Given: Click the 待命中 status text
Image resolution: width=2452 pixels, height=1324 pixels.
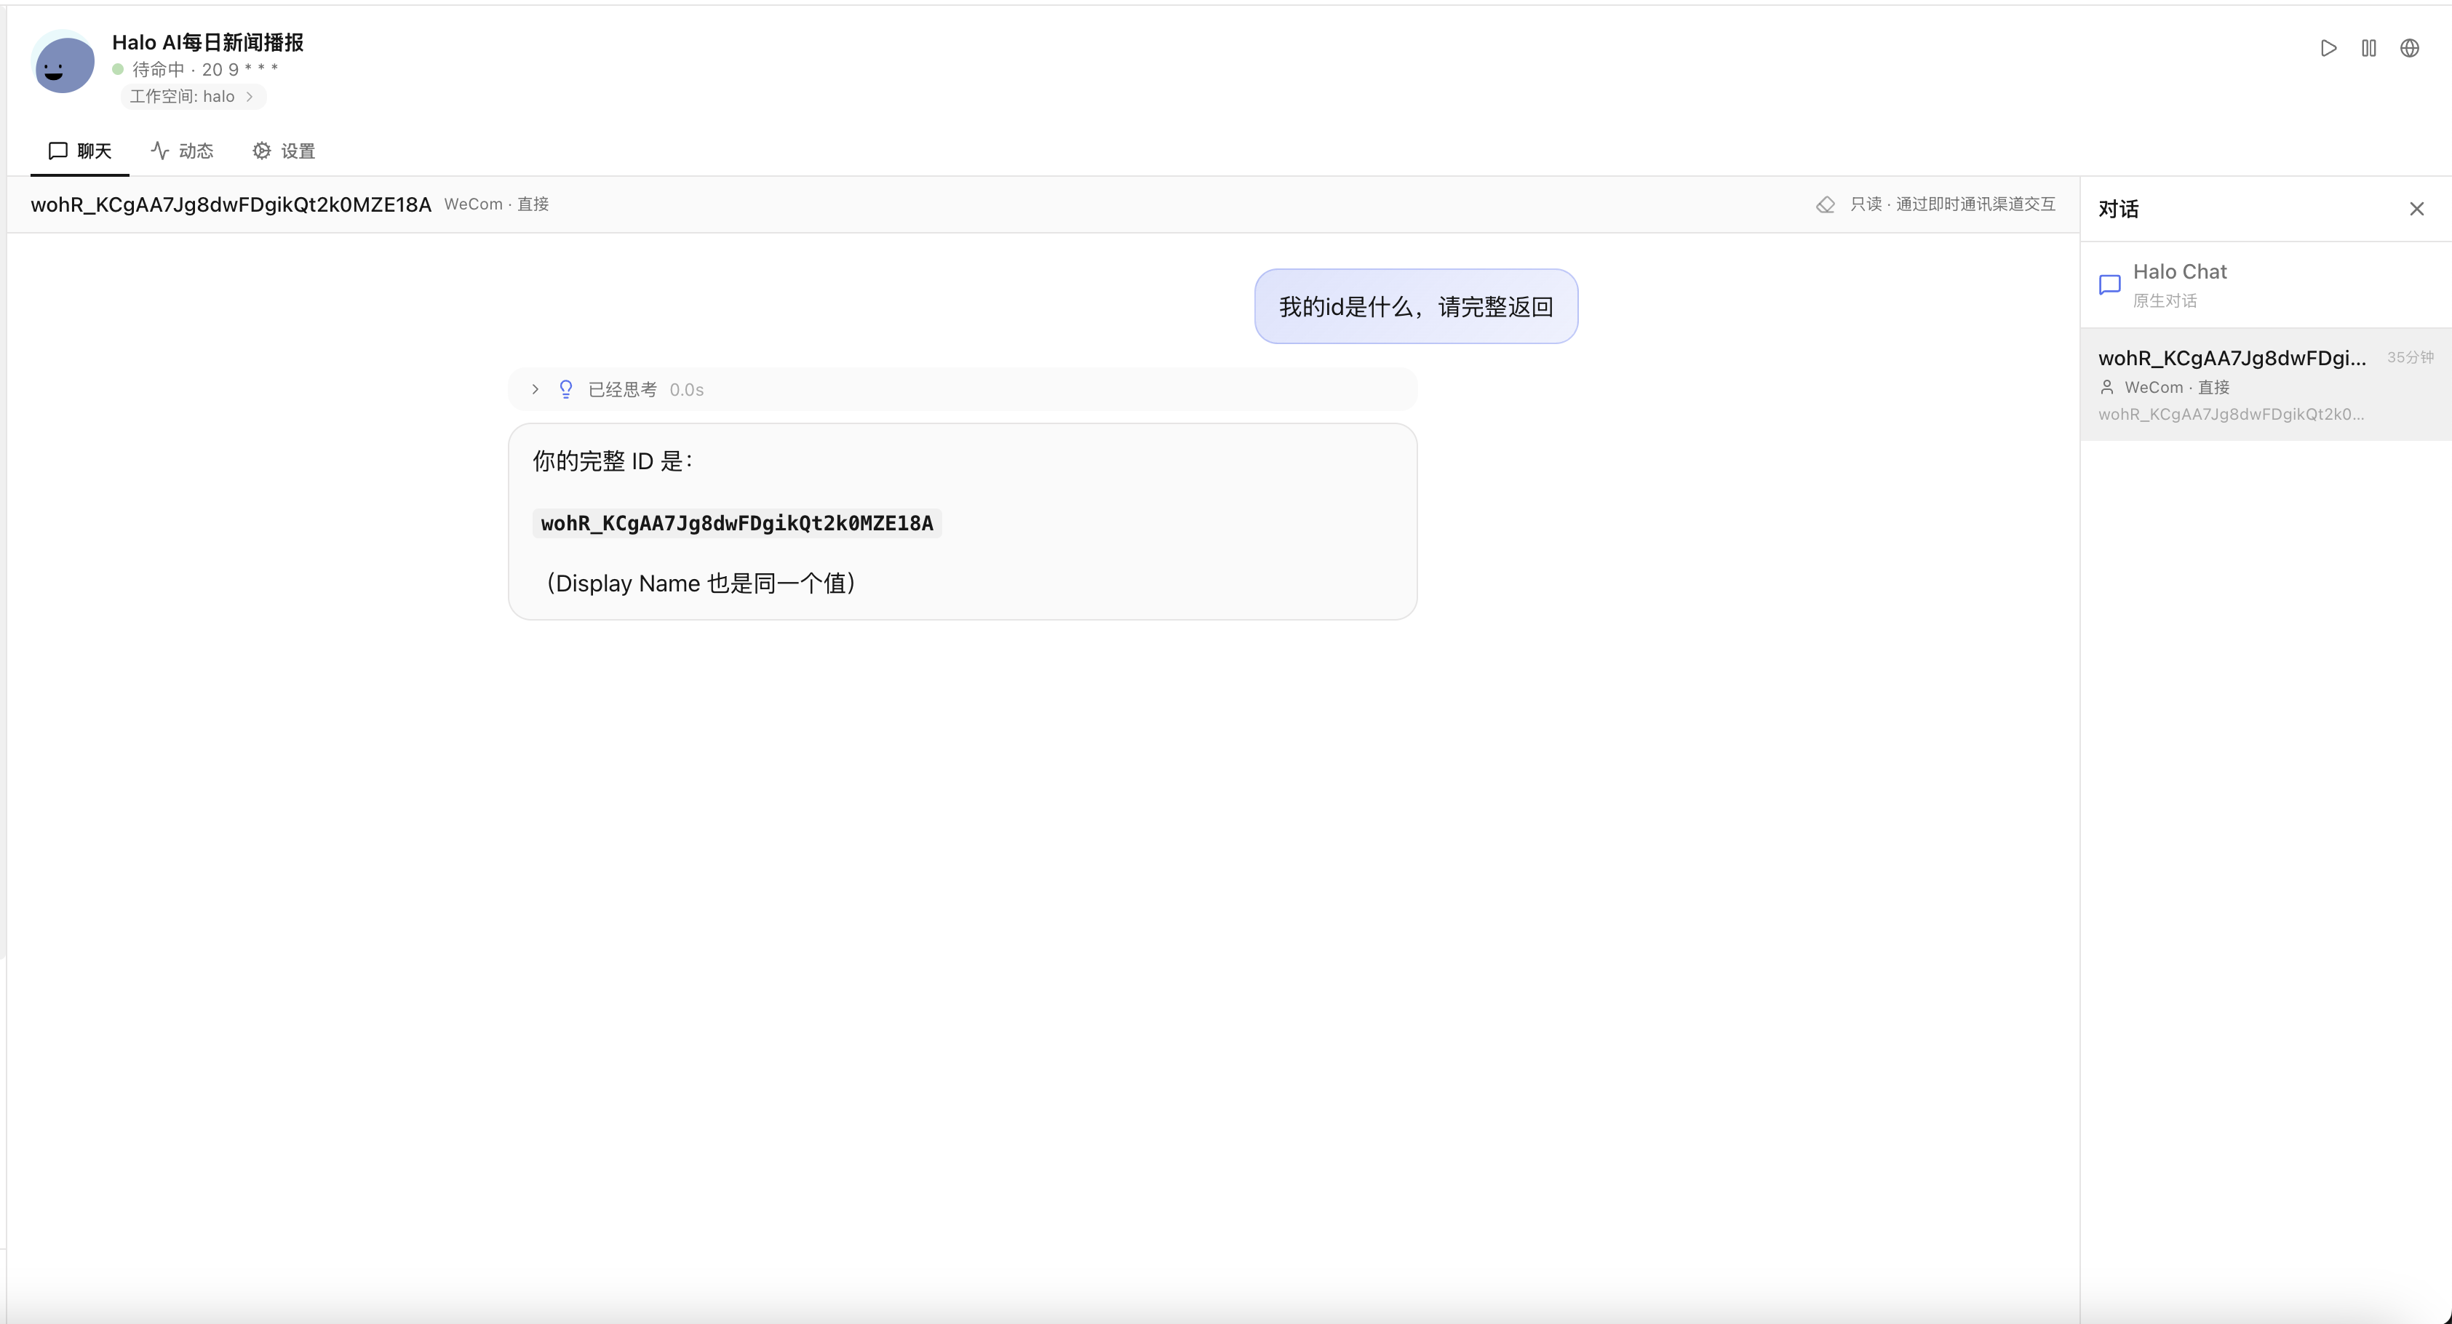Looking at the screenshot, I should coord(158,70).
